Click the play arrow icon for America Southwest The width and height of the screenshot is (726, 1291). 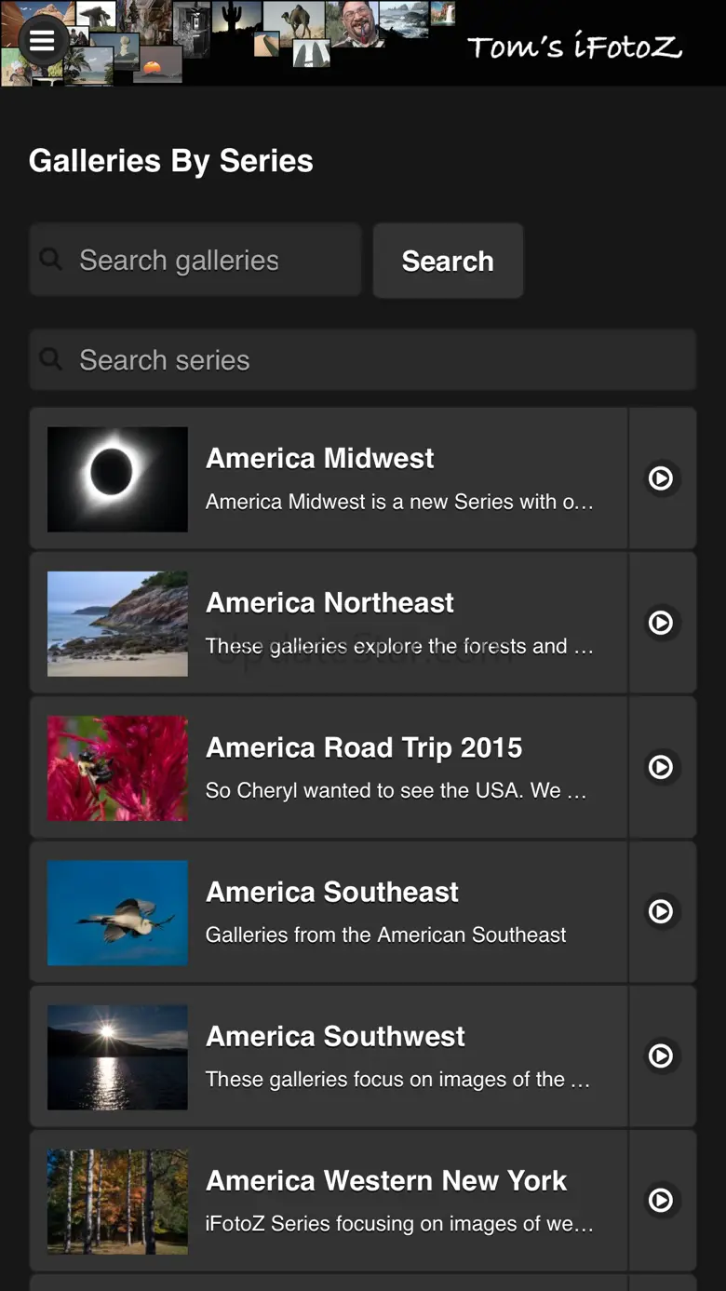coord(661,1056)
